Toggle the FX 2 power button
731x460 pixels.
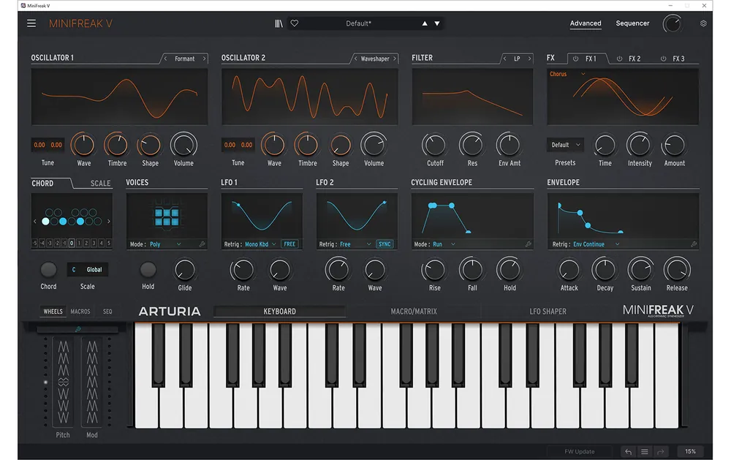[620, 59]
